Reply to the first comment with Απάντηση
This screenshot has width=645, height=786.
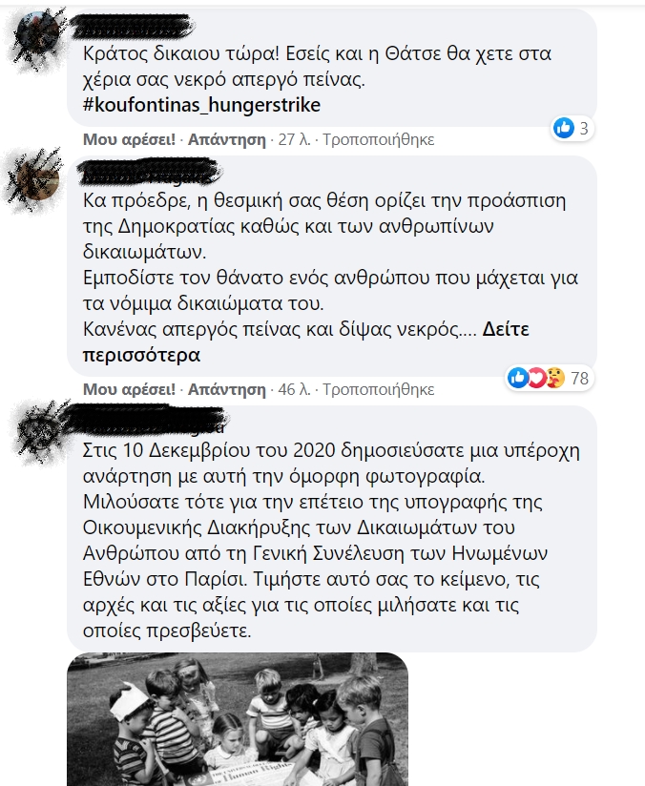click(227, 139)
